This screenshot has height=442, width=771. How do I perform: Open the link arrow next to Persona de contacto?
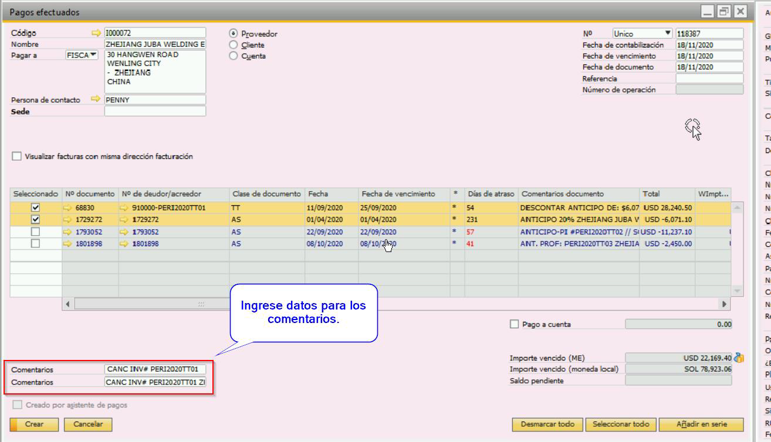pyautogui.click(x=97, y=100)
